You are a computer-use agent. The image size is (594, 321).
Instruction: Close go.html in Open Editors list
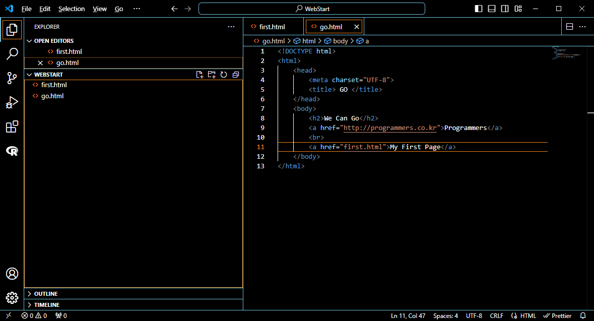click(x=40, y=63)
